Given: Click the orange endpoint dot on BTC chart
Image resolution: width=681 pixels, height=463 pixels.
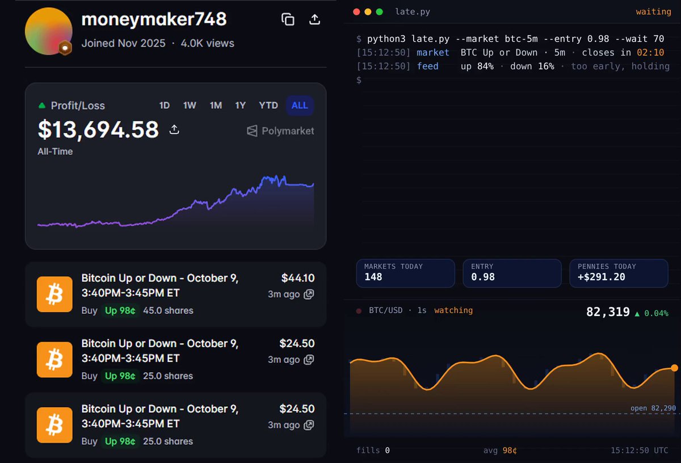Looking at the screenshot, I should pyautogui.click(x=674, y=368).
